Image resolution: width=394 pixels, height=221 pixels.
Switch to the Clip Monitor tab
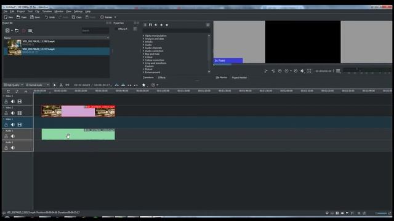point(222,77)
